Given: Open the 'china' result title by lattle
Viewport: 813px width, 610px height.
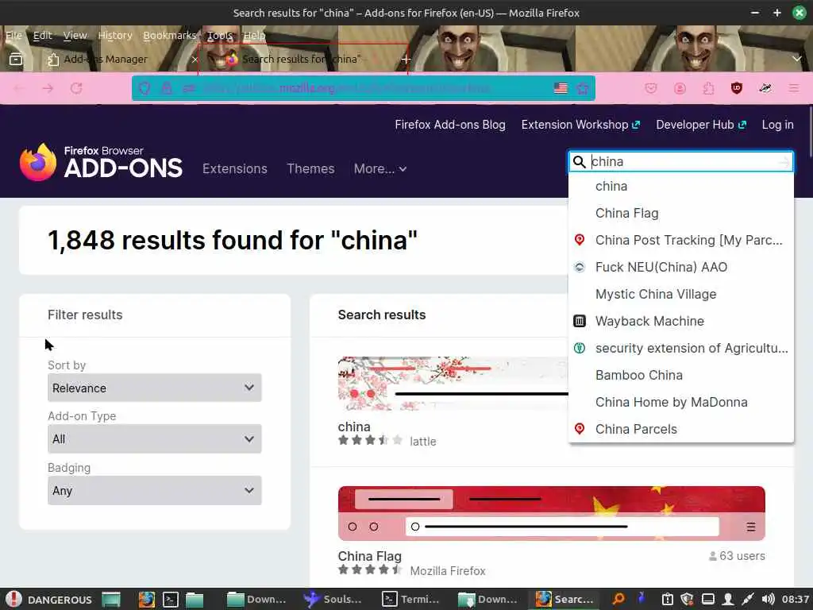Looking at the screenshot, I should click(x=354, y=427).
